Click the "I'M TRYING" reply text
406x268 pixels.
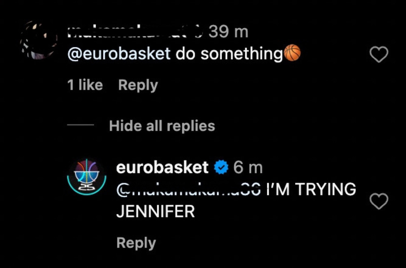pos(311,189)
